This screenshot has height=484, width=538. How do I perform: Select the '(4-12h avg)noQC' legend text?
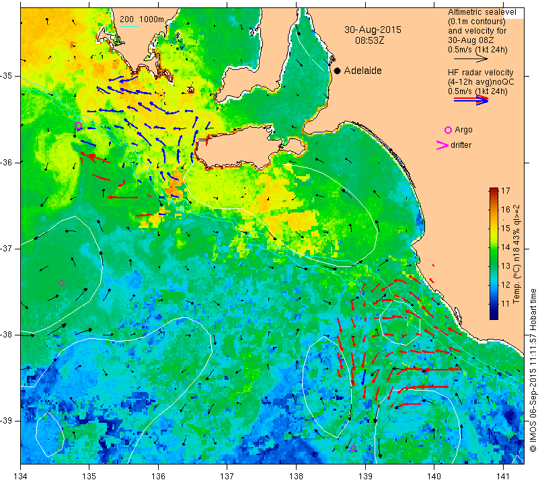pyautogui.click(x=481, y=82)
